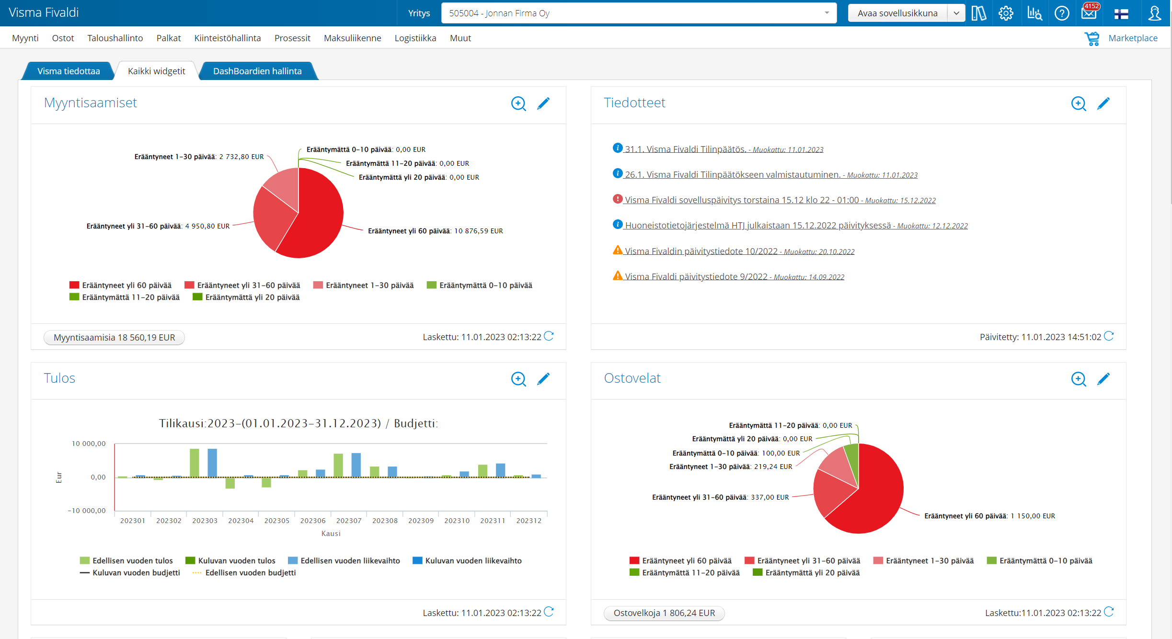
Task: Toggle Erääntyneet 1–30 päivää legend in Myyntisaamiset
Action: pyautogui.click(x=363, y=285)
